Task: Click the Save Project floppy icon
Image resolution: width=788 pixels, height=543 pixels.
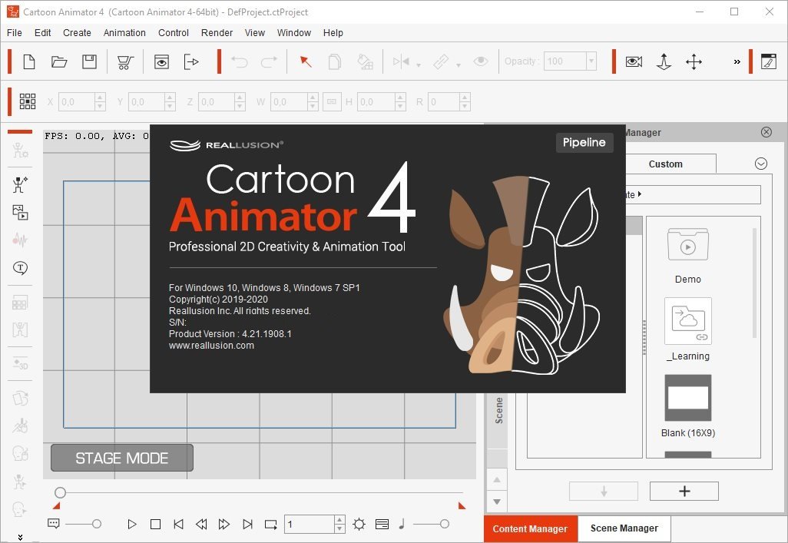Action: (89, 61)
